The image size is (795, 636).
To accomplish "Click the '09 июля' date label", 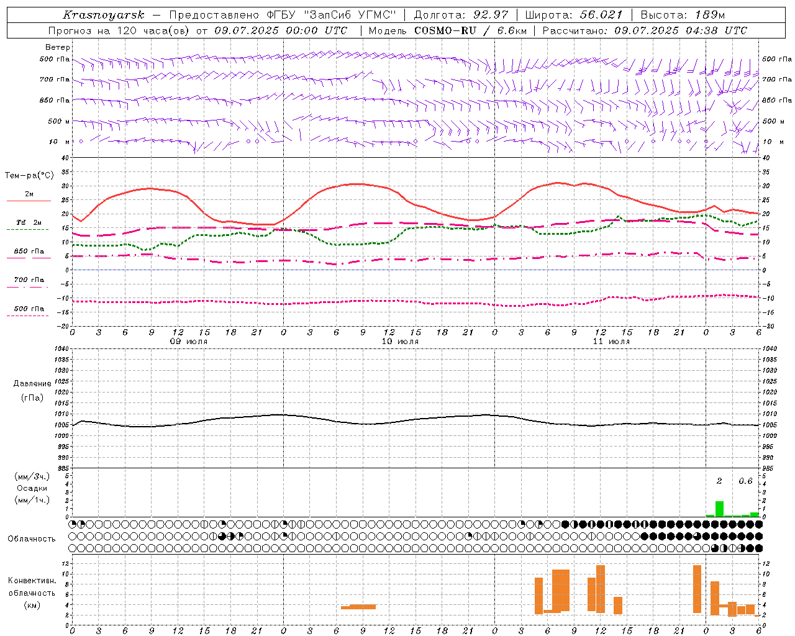I will click(189, 342).
